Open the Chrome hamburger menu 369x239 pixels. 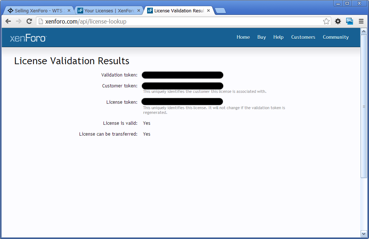(x=361, y=21)
